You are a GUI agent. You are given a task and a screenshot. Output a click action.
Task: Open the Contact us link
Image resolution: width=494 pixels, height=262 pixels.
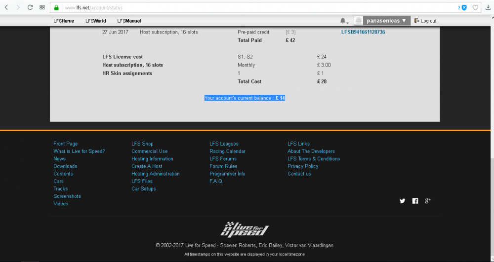coord(299,174)
